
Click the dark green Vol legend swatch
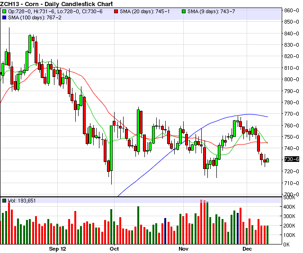pos(4,201)
